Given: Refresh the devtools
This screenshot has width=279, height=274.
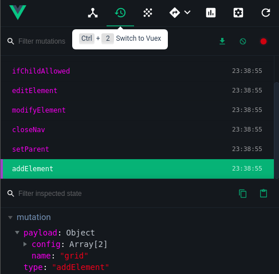Looking at the screenshot, I should [266, 13].
